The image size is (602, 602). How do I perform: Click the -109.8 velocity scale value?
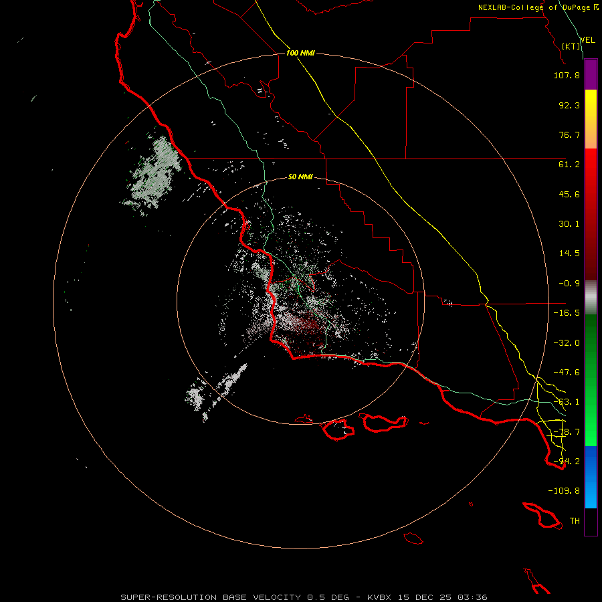click(564, 491)
